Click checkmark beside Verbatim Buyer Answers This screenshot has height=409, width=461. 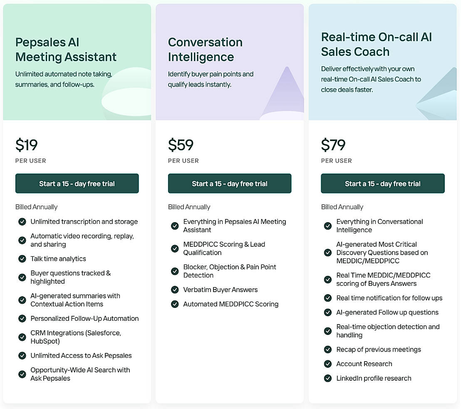point(175,290)
